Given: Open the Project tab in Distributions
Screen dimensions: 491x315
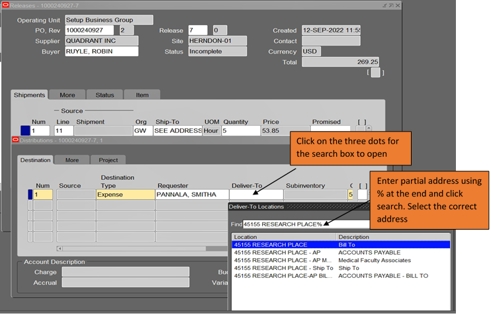Looking at the screenshot, I should pos(108,159).
